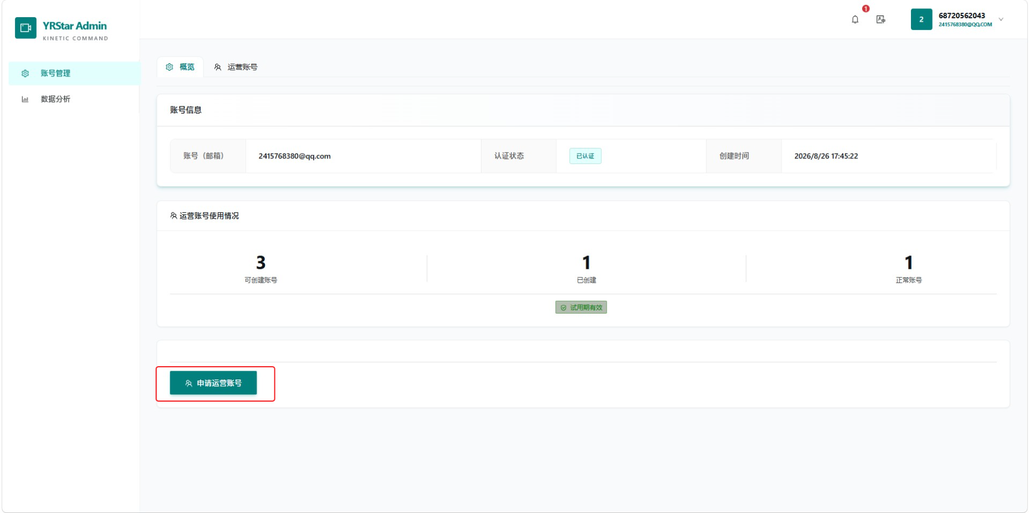Screen dimensions: 1029x513
Task: Click the teal avatar showing 2
Action: coord(922,19)
